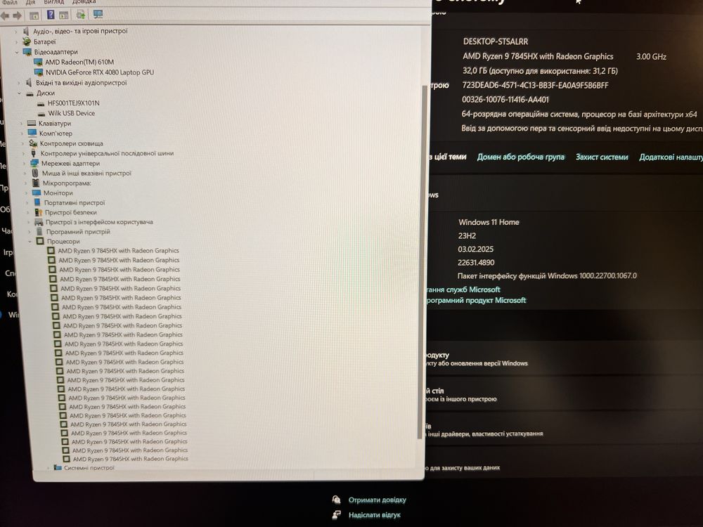Click the OS build value 22631.4890
Viewport: 703px width, 527px height.
pyautogui.click(x=476, y=263)
